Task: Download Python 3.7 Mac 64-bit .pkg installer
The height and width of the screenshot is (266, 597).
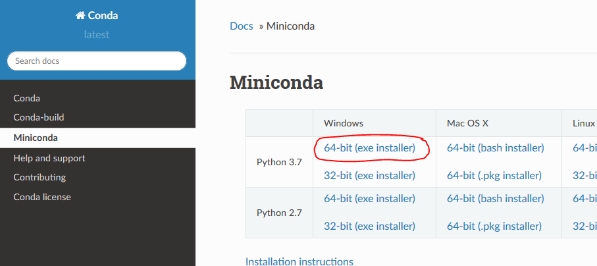Action: 494,176
